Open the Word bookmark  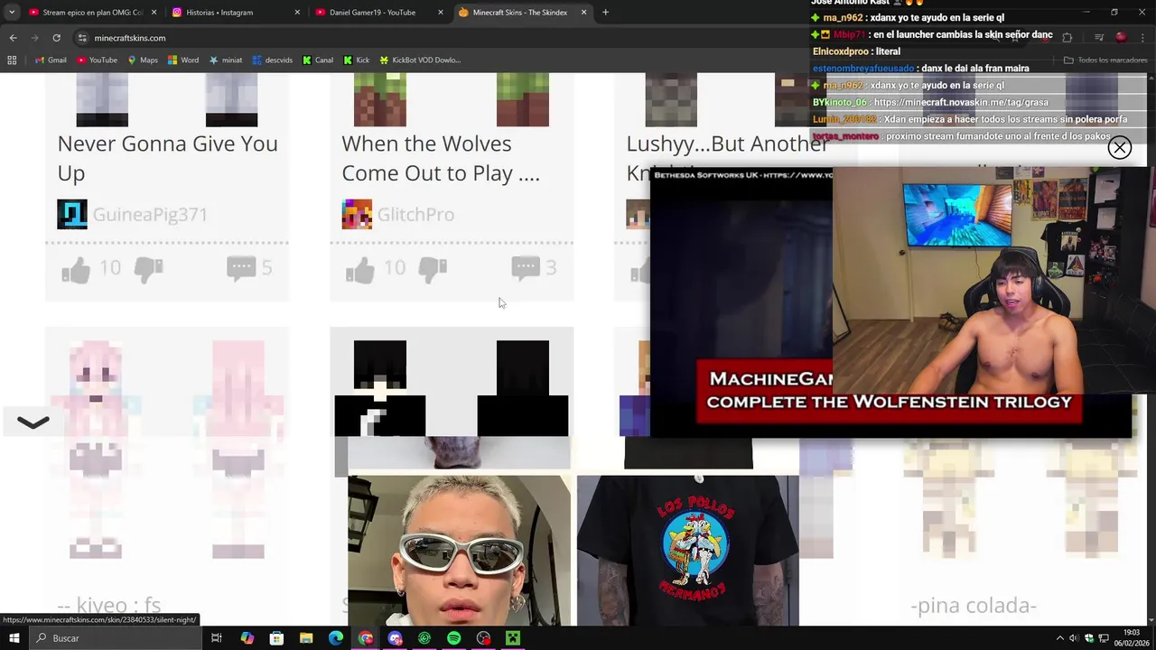183,60
